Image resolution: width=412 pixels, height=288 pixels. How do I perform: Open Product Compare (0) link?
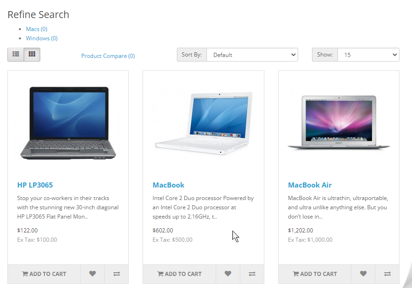click(x=108, y=56)
